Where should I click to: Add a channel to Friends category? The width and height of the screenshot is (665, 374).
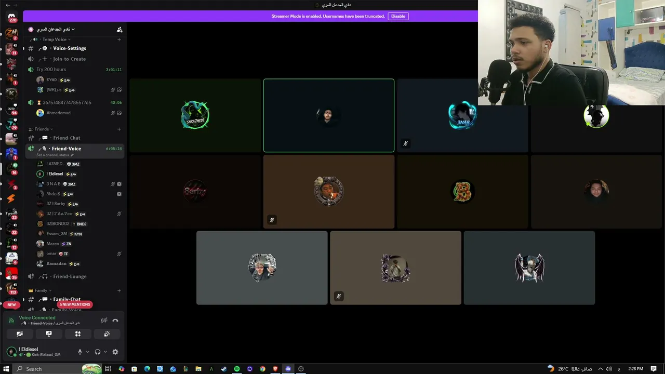click(119, 129)
